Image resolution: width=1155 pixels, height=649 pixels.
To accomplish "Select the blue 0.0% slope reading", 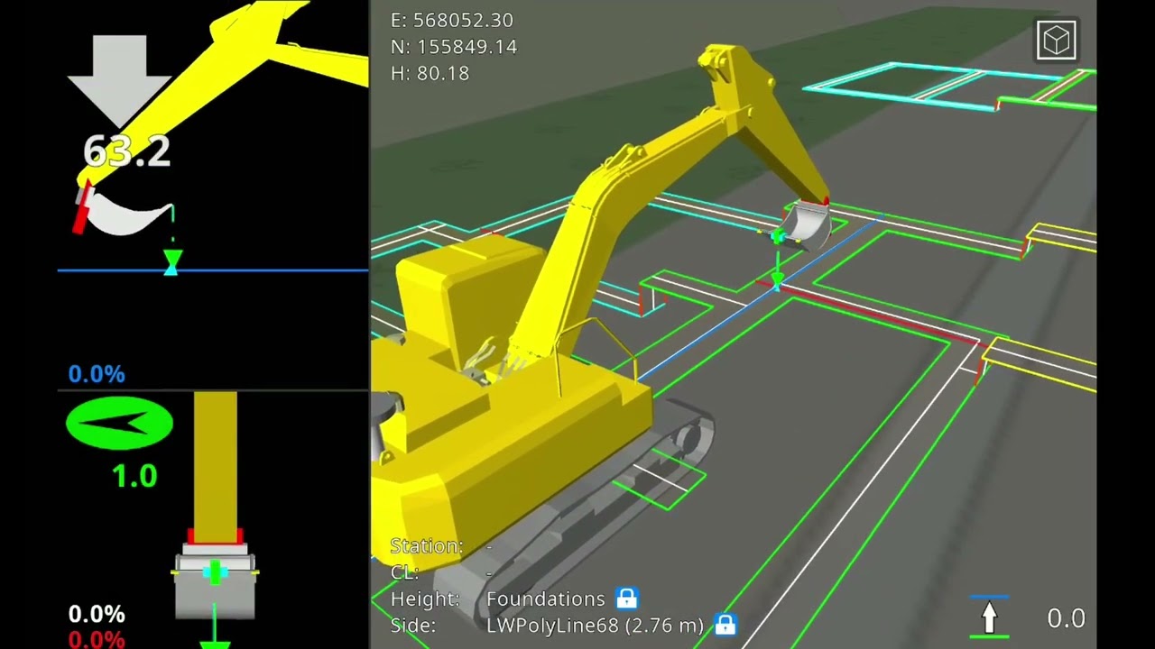I will coord(97,373).
